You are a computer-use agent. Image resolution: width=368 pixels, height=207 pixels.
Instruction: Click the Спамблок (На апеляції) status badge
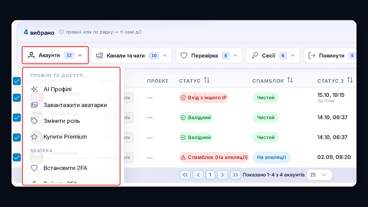(x=214, y=158)
